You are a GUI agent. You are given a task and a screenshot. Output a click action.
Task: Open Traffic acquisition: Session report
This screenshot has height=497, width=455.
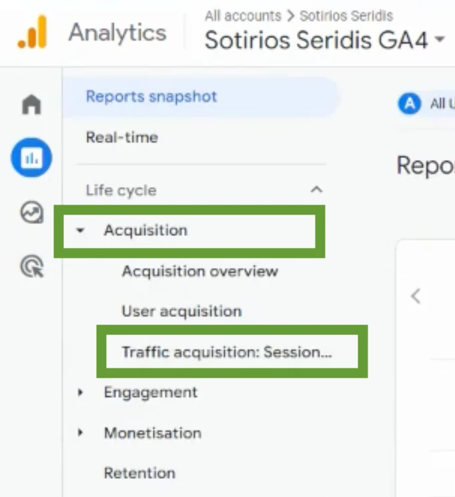pos(227,352)
